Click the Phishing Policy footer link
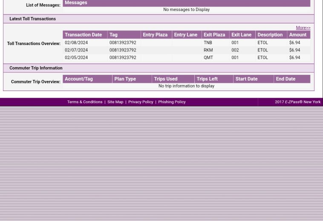 [172, 102]
